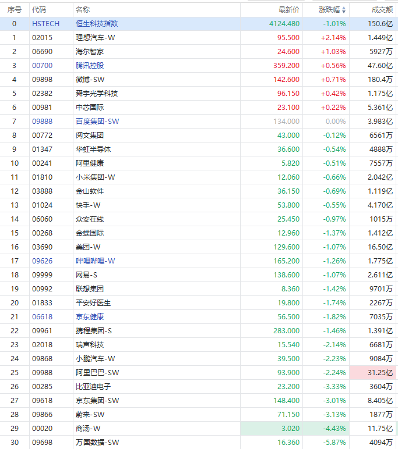Select the 众安在线 row name
The height and width of the screenshot is (449, 398).
click(x=90, y=219)
